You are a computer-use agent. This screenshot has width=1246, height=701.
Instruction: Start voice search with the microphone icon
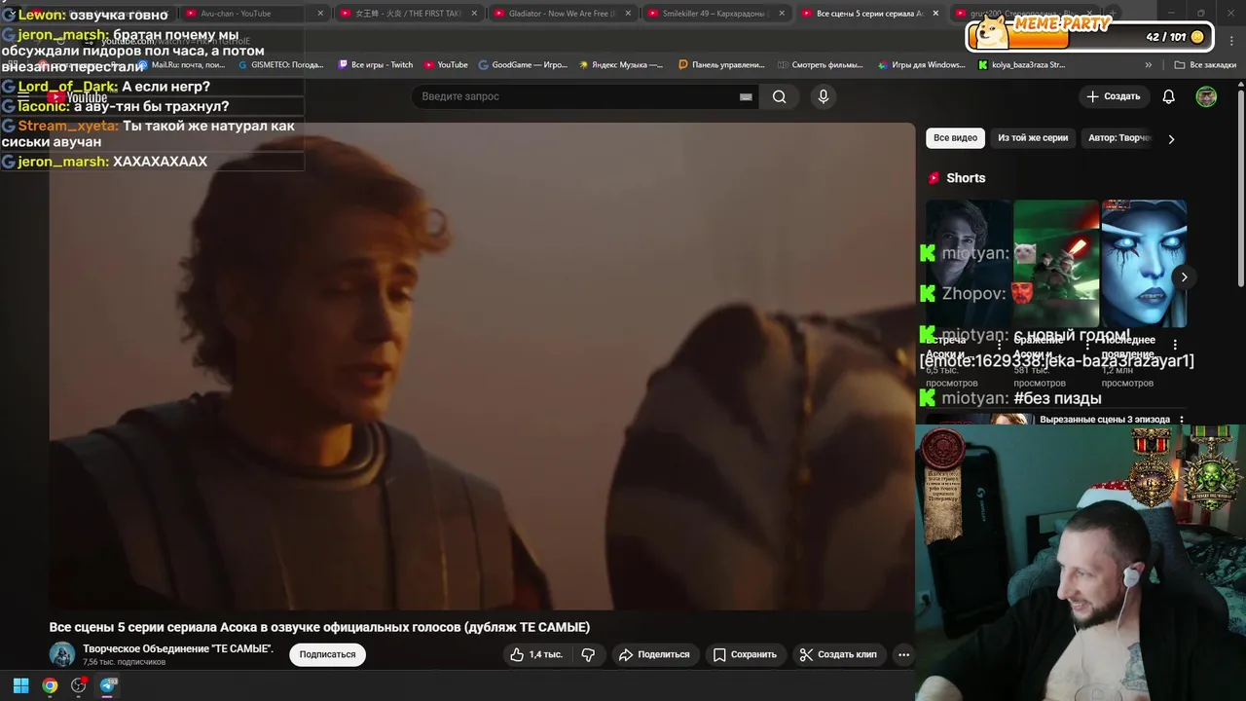[823, 96]
